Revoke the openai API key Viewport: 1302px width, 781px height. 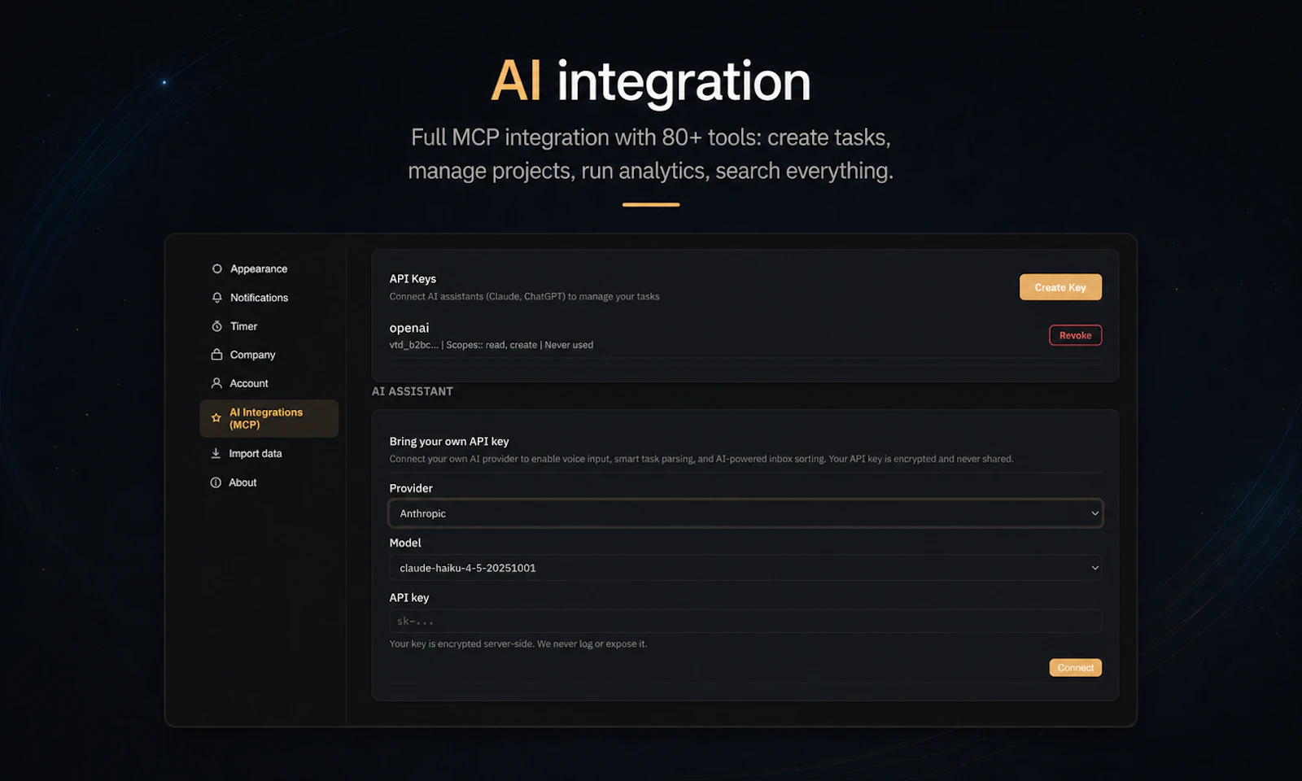click(1075, 335)
